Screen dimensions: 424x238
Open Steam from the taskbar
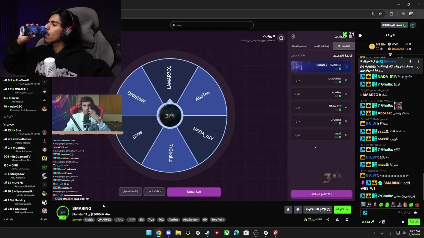pos(207,233)
